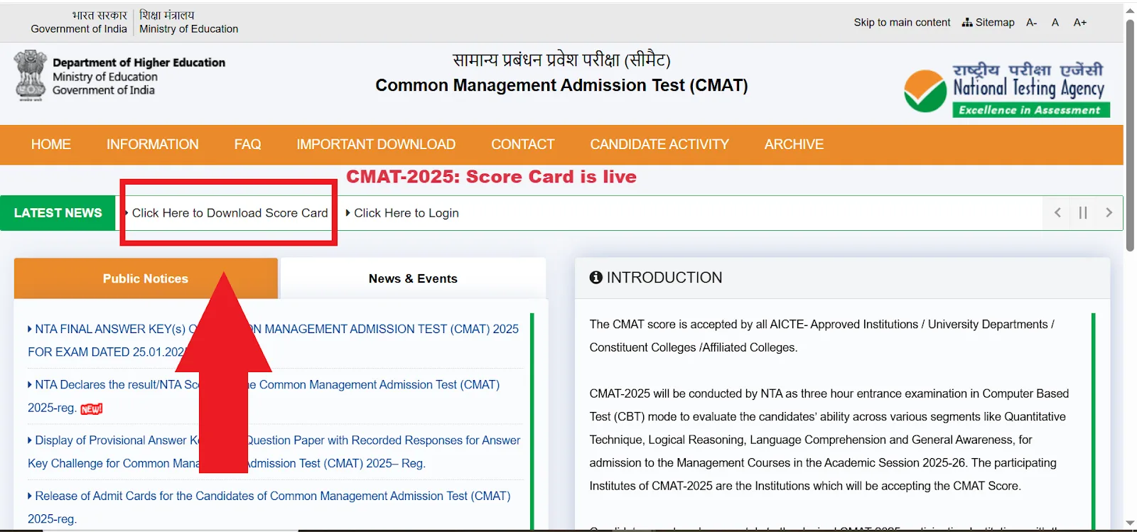Open the CONTACT menu
This screenshot has height=532, width=1137.
pos(523,144)
